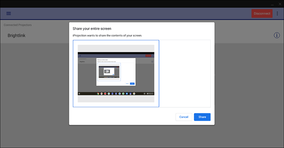Image resolution: width=284 pixels, height=148 pixels.
Task: Click Cancel in the share dialog
Action: point(184,117)
